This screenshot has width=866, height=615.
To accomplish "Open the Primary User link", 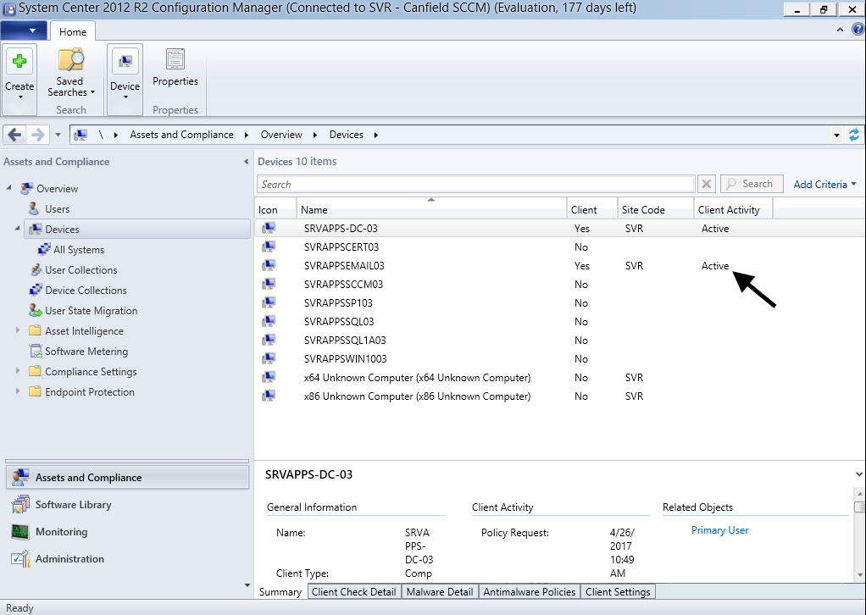I will point(719,530).
